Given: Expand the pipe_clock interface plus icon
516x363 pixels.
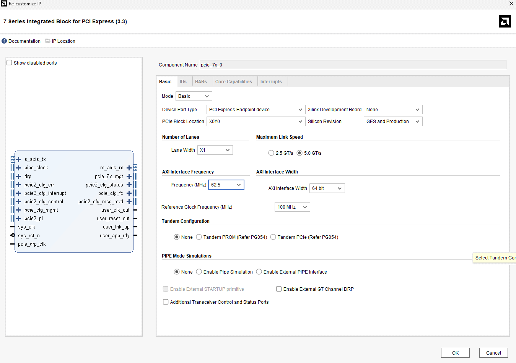Looking at the screenshot, I should 18,168.
